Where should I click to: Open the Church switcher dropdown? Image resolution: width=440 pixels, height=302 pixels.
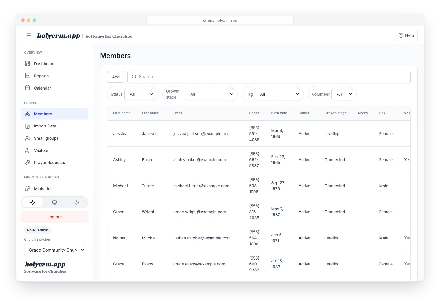pos(55,250)
